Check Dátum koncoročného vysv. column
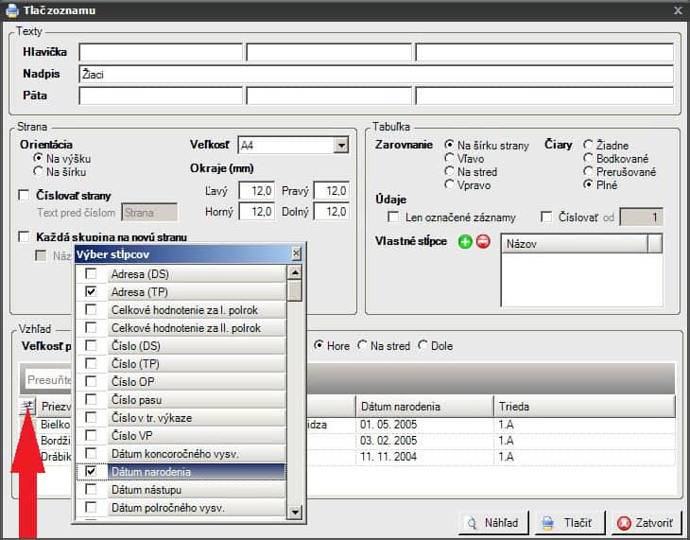Image resolution: width=690 pixels, height=540 pixels. click(x=91, y=453)
